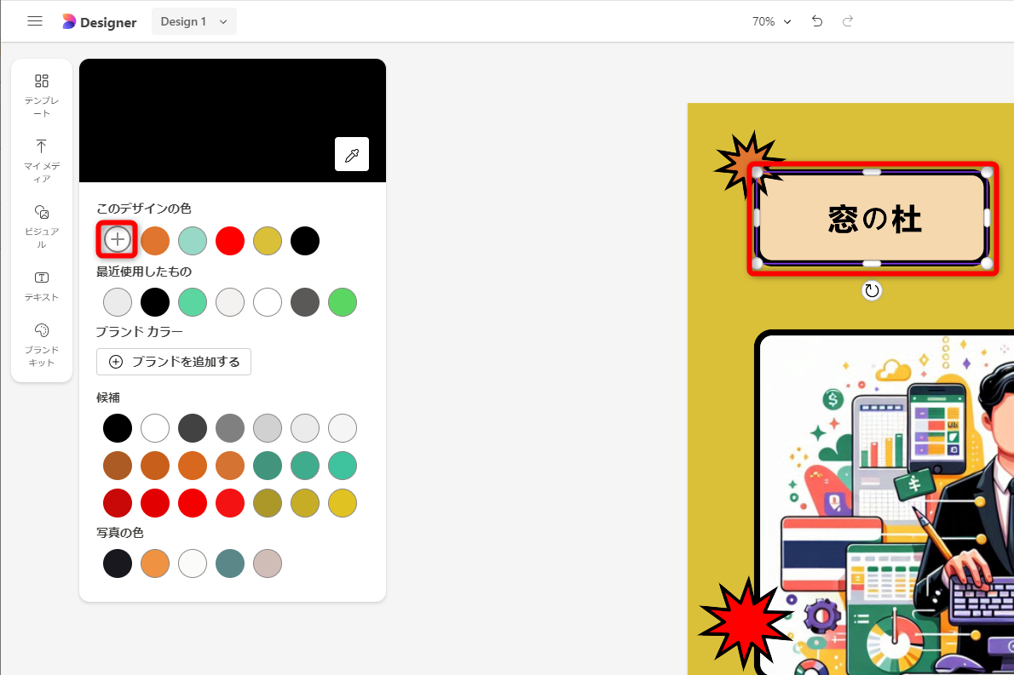Expand the Design 1 dropdown
Image resolution: width=1014 pixels, height=675 pixels.
(x=194, y=21)
